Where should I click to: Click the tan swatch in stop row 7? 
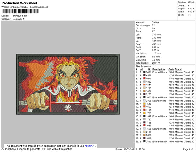144,91
